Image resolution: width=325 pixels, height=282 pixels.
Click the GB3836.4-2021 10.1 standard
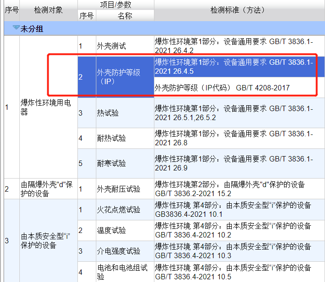[239, 210]
